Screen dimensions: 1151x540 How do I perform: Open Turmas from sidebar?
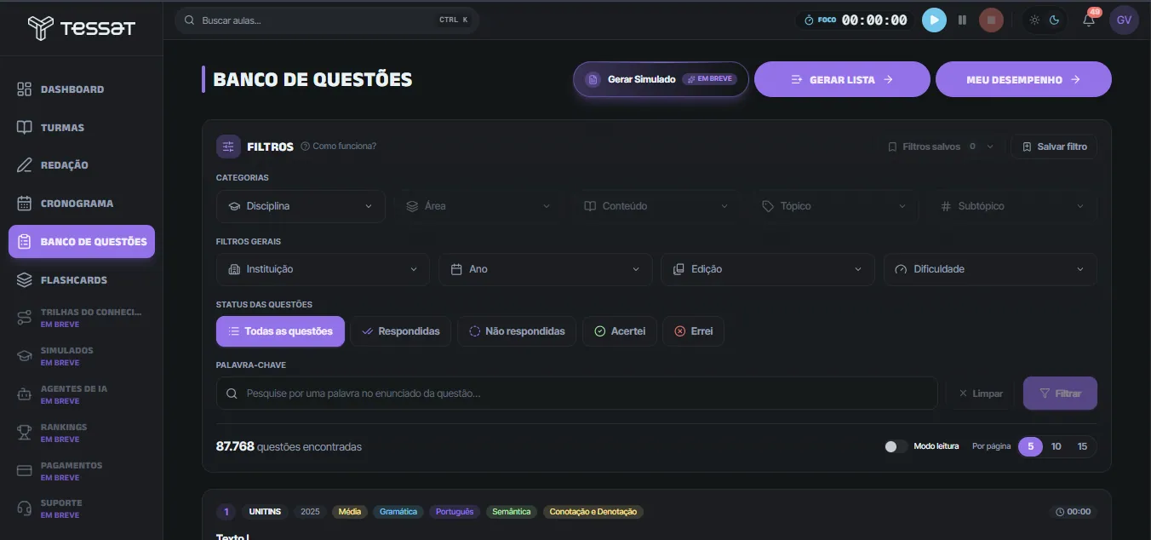click(82, 128)
